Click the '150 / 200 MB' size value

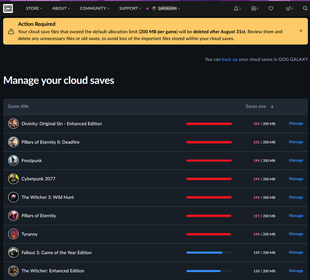point(264,271)
